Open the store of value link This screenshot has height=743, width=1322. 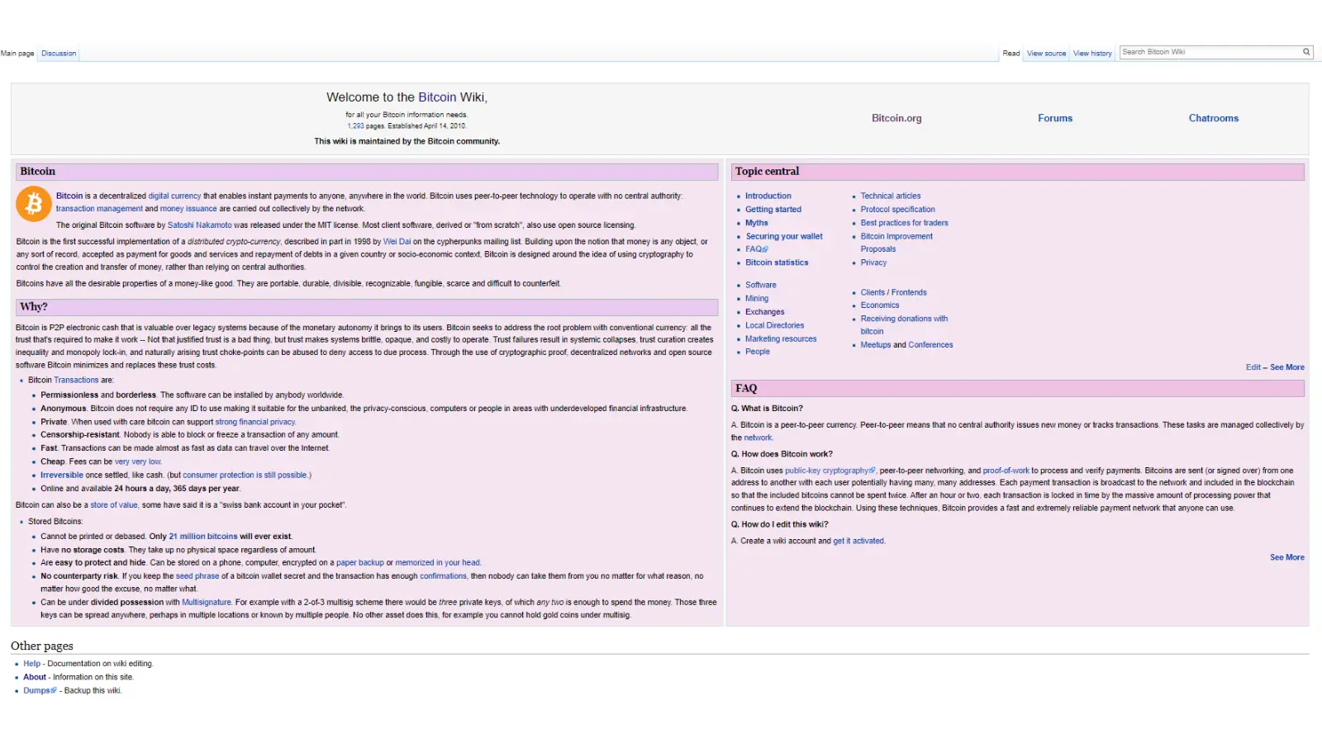click(x=114, y=505)
